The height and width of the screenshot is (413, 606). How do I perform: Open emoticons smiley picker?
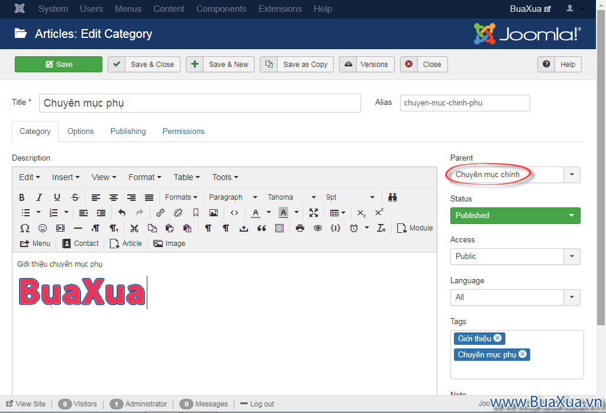click(43, 228)
